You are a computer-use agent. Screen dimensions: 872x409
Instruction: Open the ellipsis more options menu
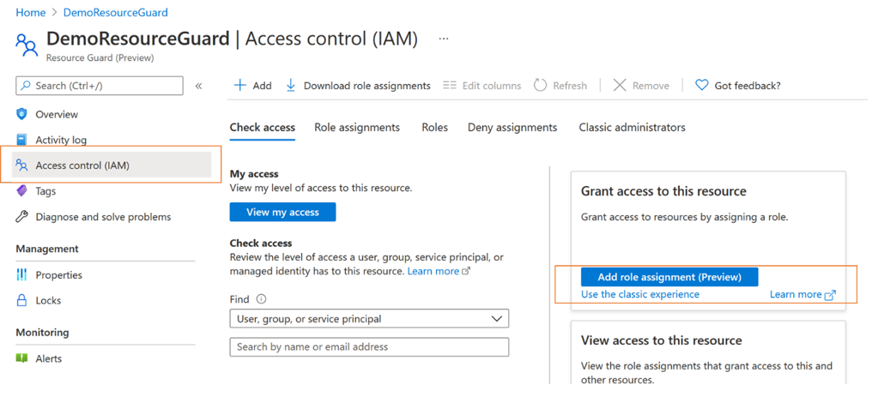(x=444, y=39)
